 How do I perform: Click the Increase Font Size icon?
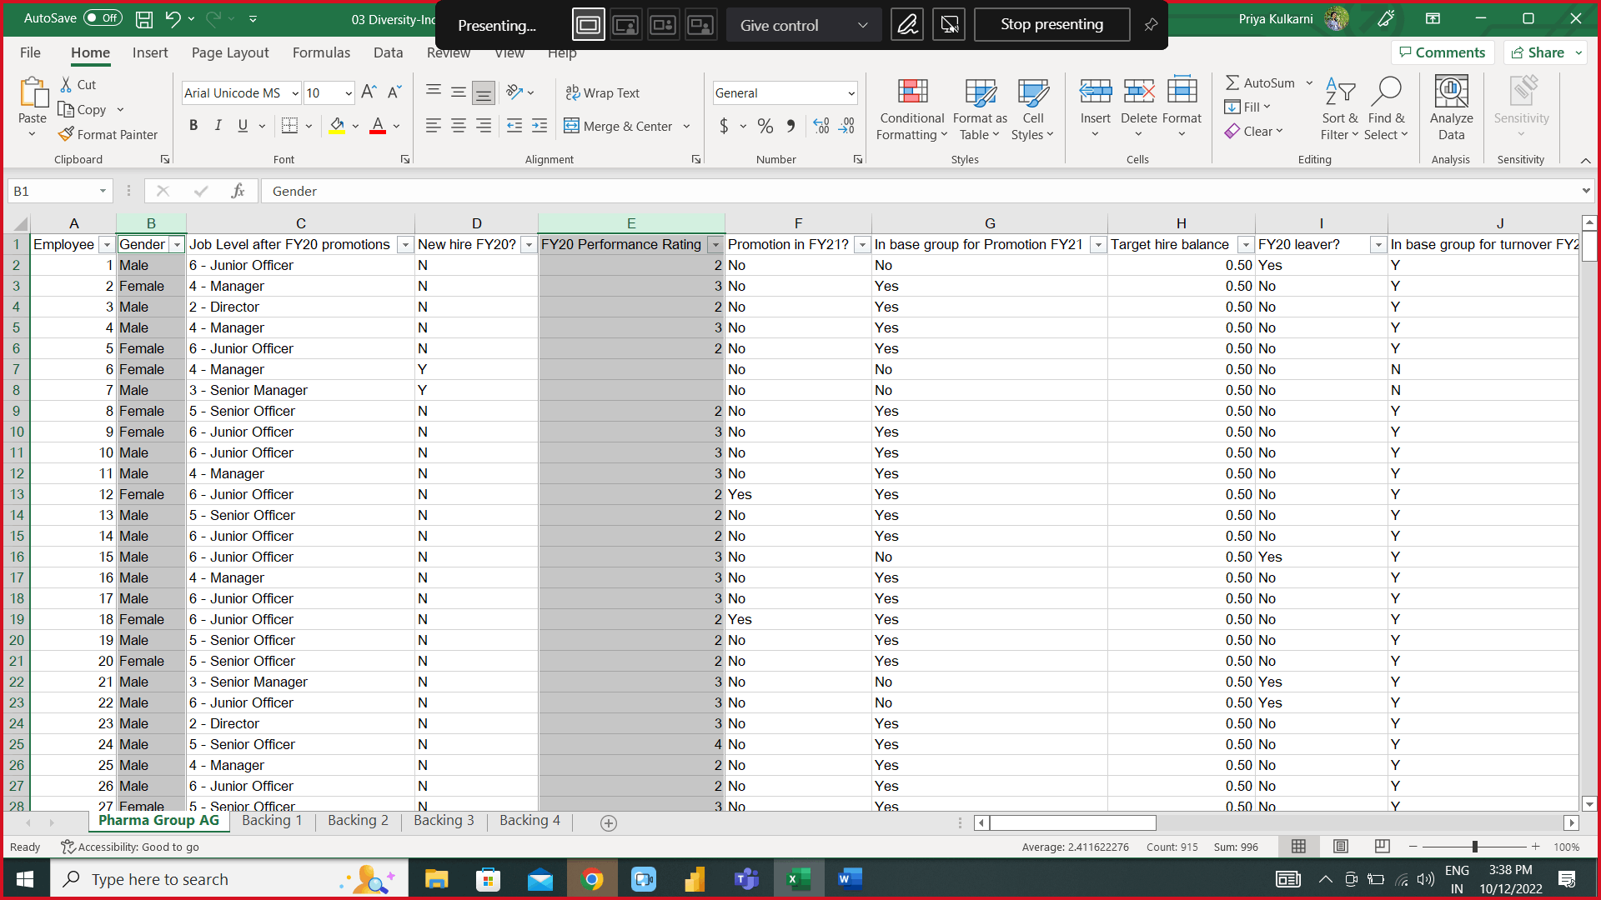click(x=369, y=92)
